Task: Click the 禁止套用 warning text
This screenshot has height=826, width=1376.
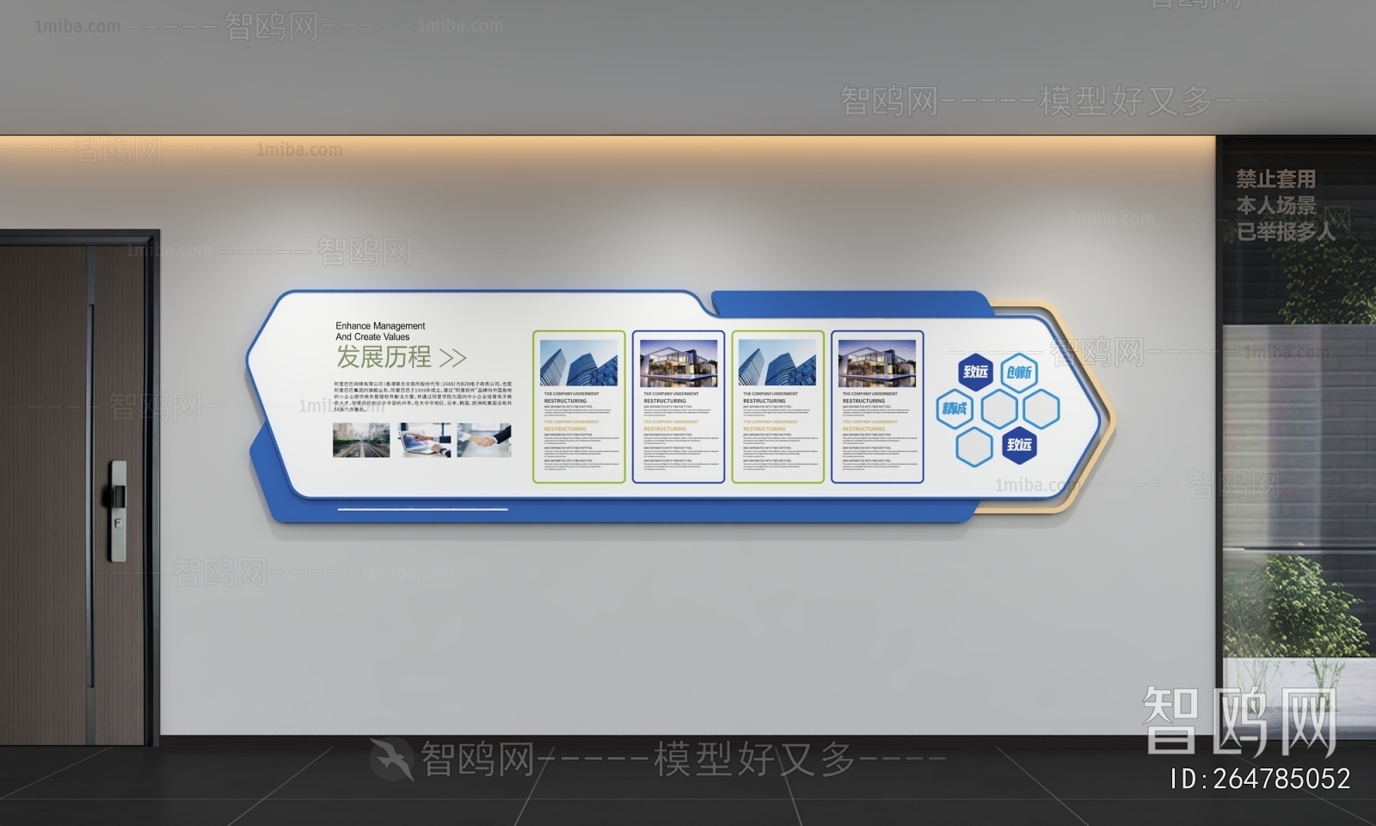Action: point(1276,179)
